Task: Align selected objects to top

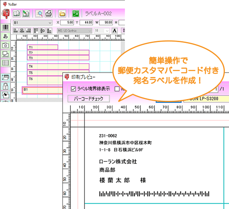Action: (36, 31)
